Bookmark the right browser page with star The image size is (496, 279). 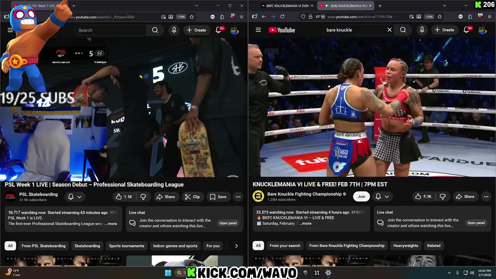439,17
